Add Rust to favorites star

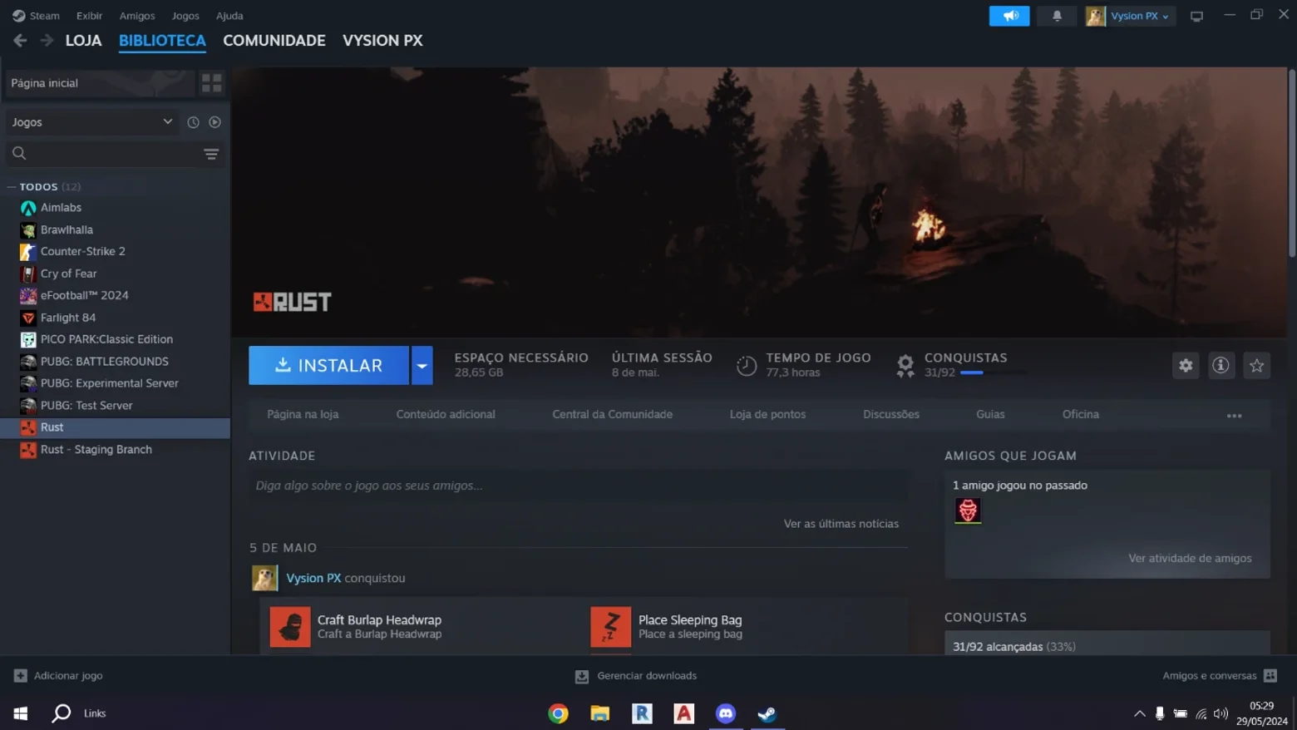coord(1256,365)
